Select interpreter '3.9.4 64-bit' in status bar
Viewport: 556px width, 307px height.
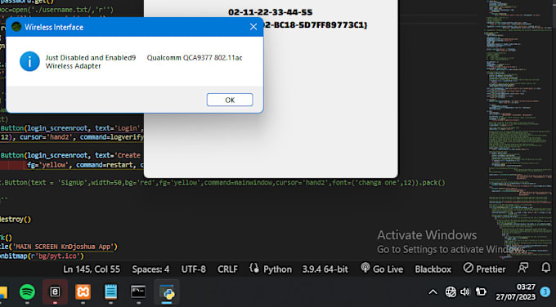pos(325,269)
